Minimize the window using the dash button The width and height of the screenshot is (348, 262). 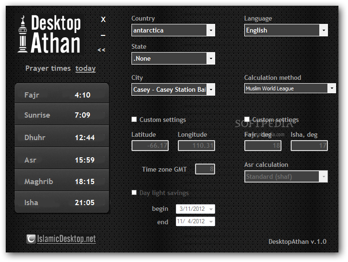click(x=103, y=35)
